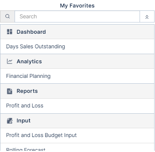This screenshot has width=155, height=152.
Task: Click the Dashboard tiles icon
Action: tap(10, 32)
